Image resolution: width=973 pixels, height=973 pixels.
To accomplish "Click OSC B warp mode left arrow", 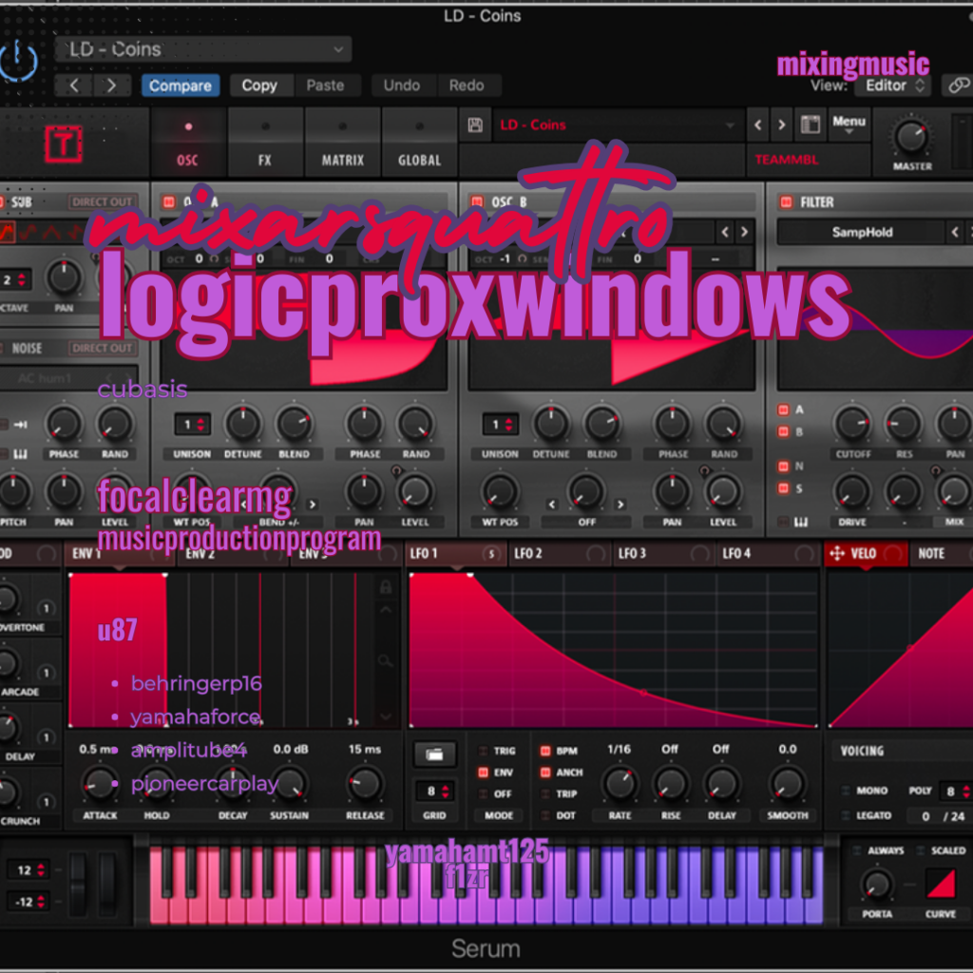I will pos(552,505).
